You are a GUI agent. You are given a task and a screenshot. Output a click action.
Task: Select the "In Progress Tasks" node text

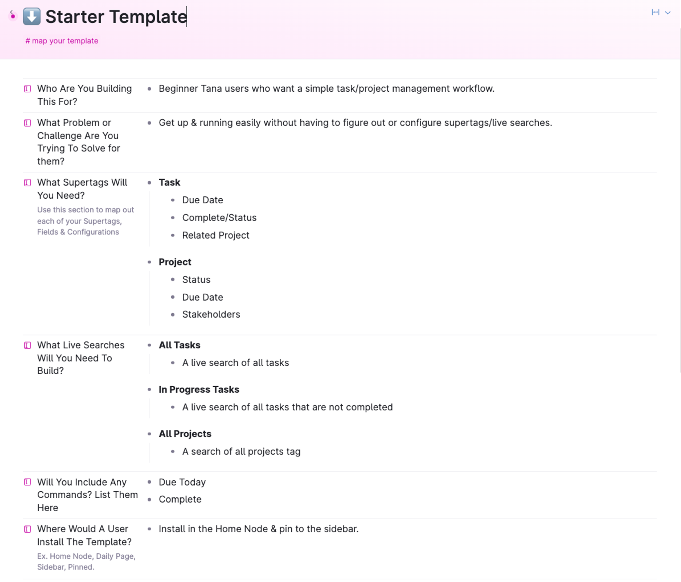point(199,389)
